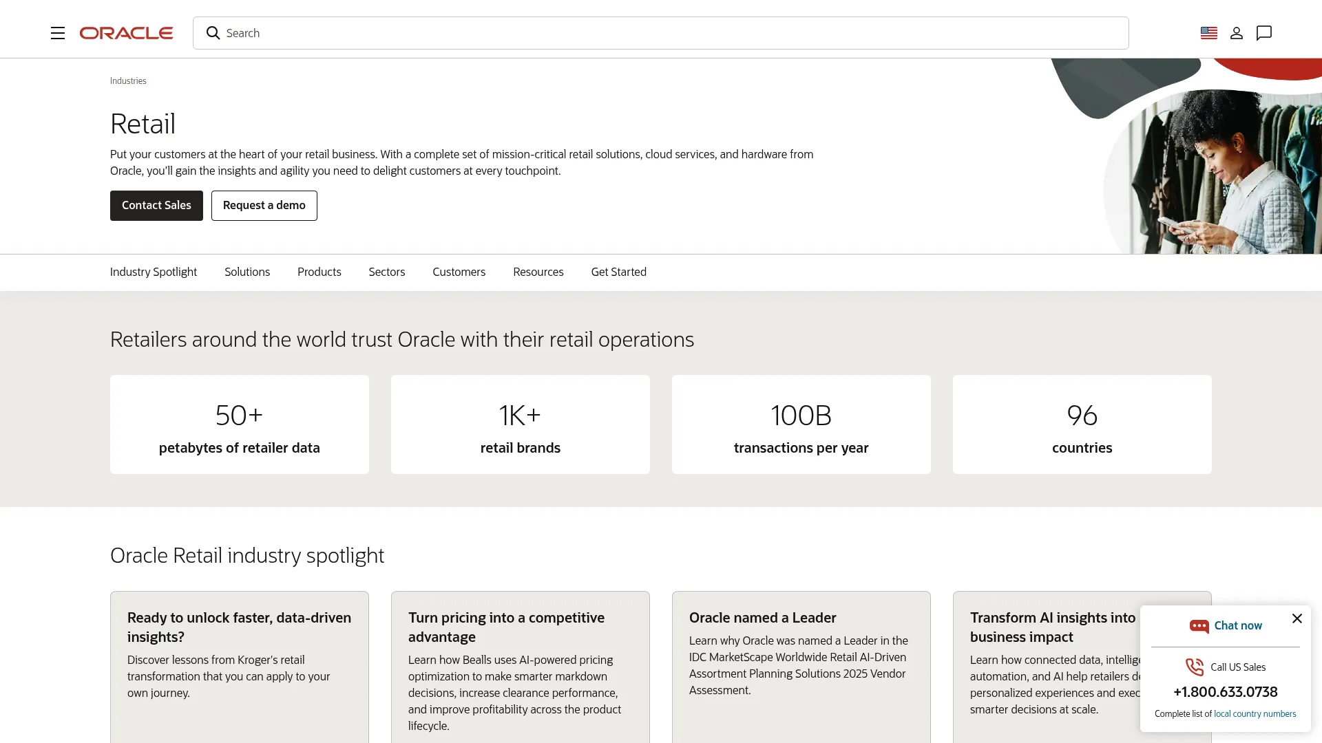The image size is (1322, 743).
Task: Open the chat bubble icon in header
Action: click(x=1264, y=33)
